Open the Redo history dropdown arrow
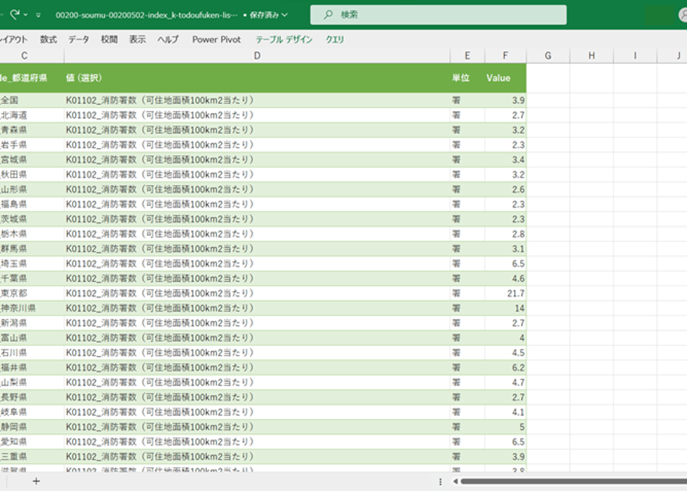687x491 pixels. (x=26, y=15)
